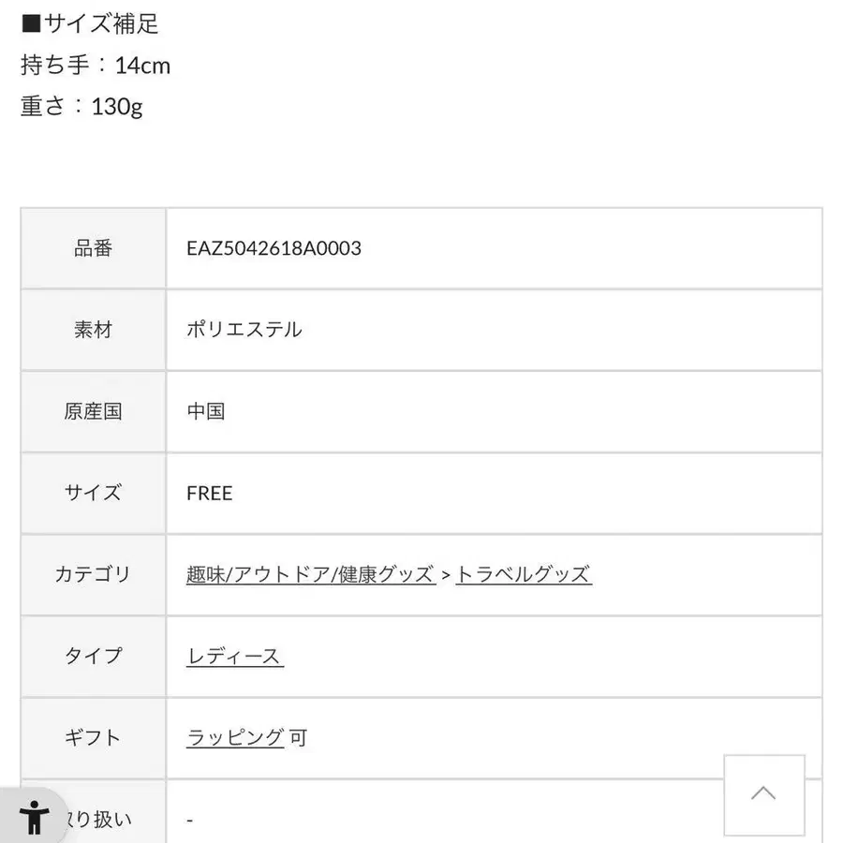843x843 pixels.
Task: Click the カテゴリ row header
Action: tap(92, 575)
